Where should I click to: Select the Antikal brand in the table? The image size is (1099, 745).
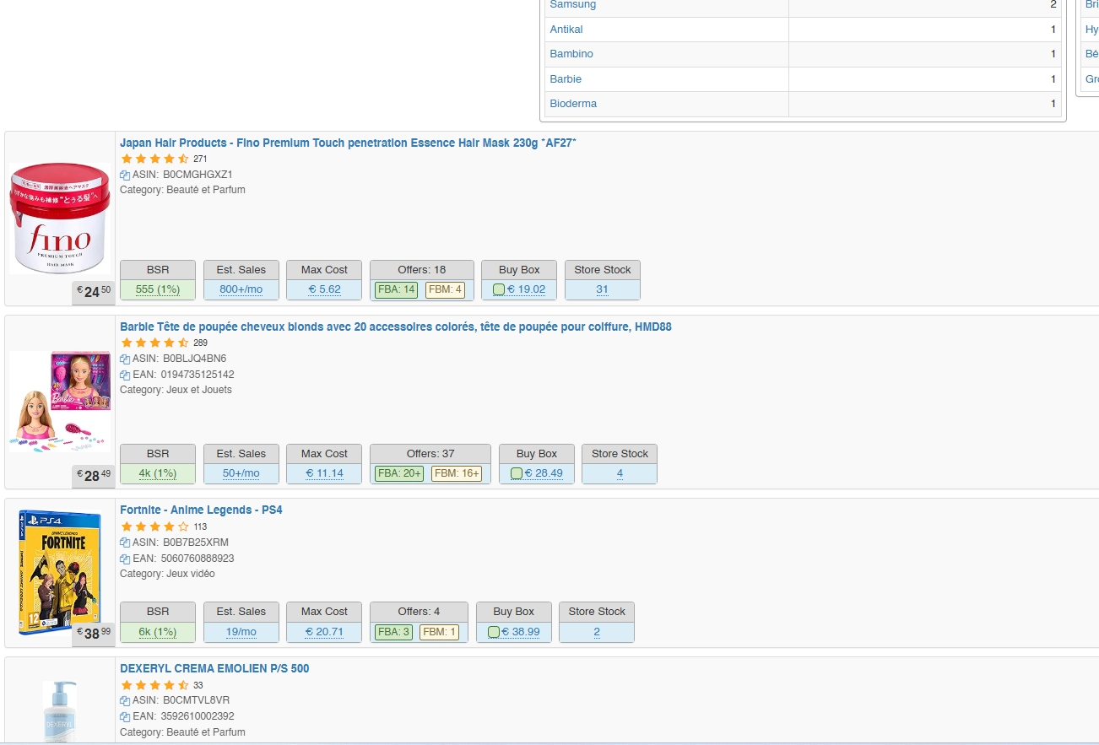566,30
